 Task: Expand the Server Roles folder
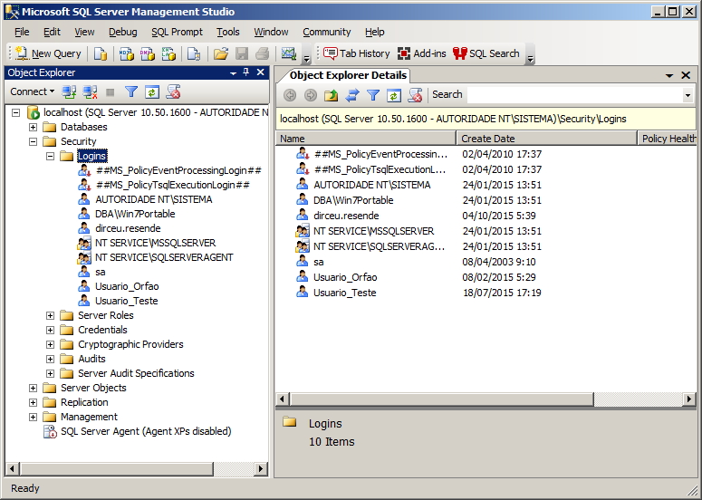[50, 315]
